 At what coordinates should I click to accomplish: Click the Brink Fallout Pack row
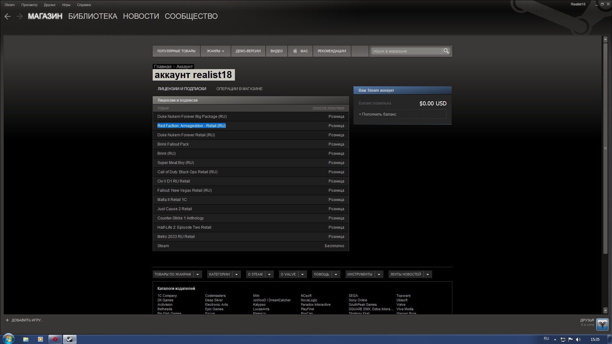(x=251, y=144)
